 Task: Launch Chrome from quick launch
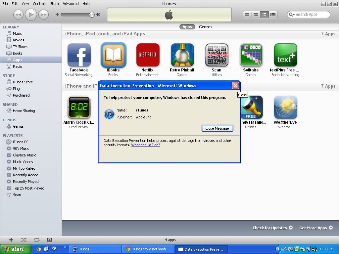click(39, 249)
